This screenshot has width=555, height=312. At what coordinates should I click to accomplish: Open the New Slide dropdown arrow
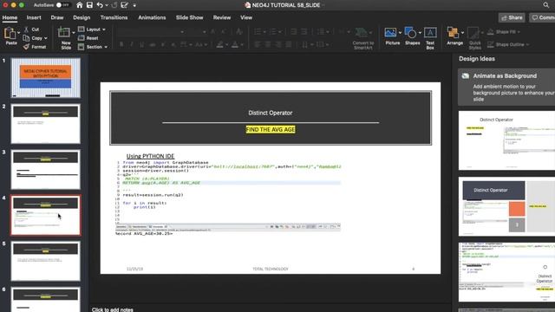pyautogui.click(x=74, y=33)
